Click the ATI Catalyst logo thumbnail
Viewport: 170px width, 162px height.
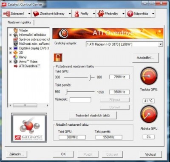coord(29,127)
